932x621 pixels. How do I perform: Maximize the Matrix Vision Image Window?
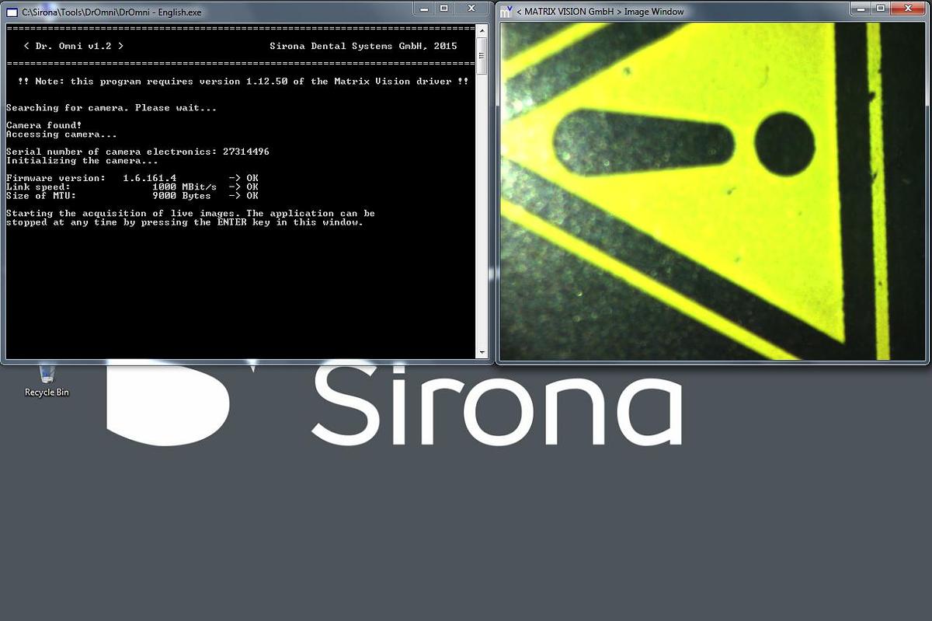coord(879,9)
